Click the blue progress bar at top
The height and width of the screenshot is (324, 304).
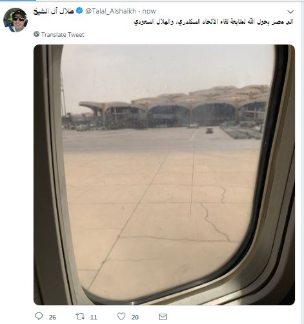tap(18, 1)
